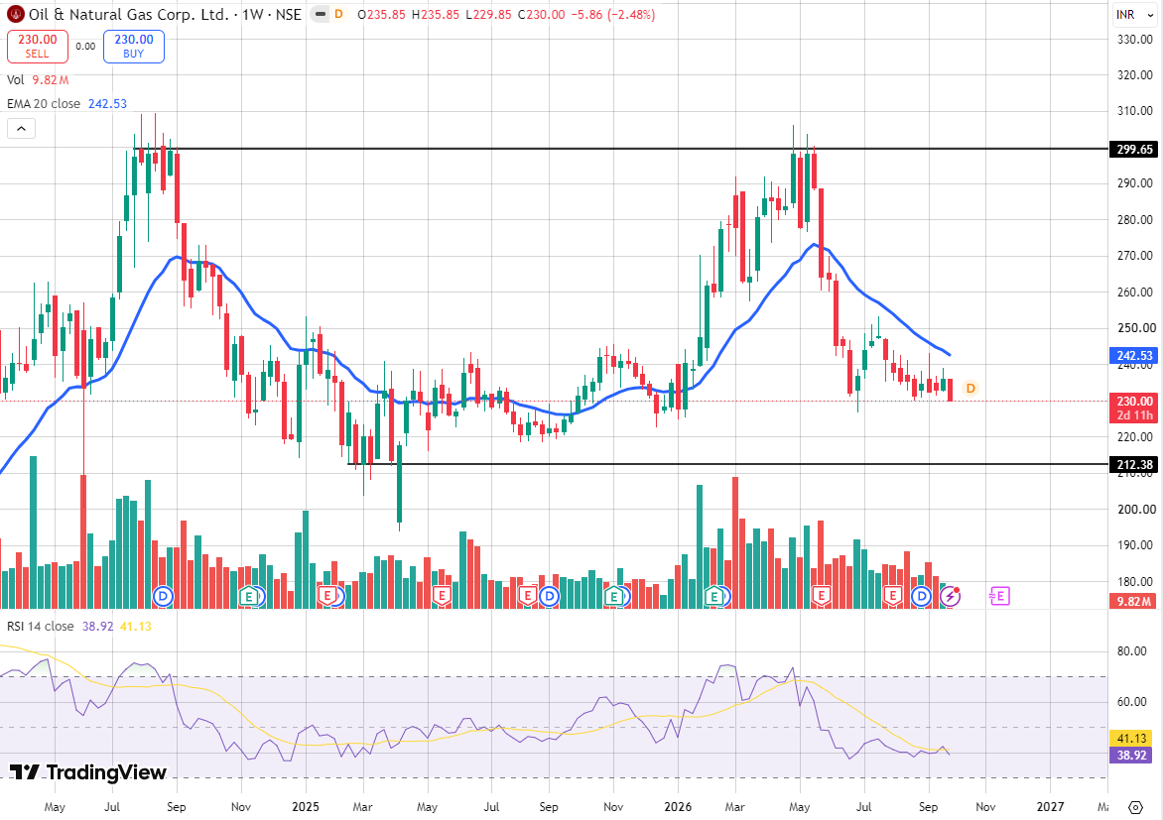
Task: Click the 299.65 price line label
Action: click(1134, 149)
